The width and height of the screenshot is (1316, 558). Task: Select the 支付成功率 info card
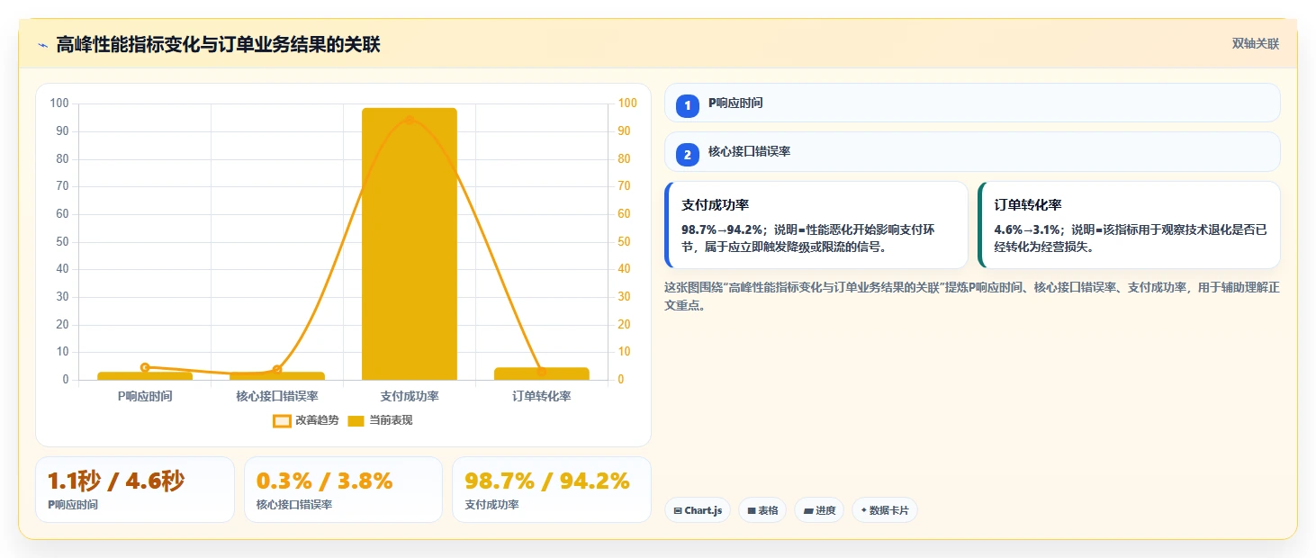pyautogui.click(x=816, y=225)
